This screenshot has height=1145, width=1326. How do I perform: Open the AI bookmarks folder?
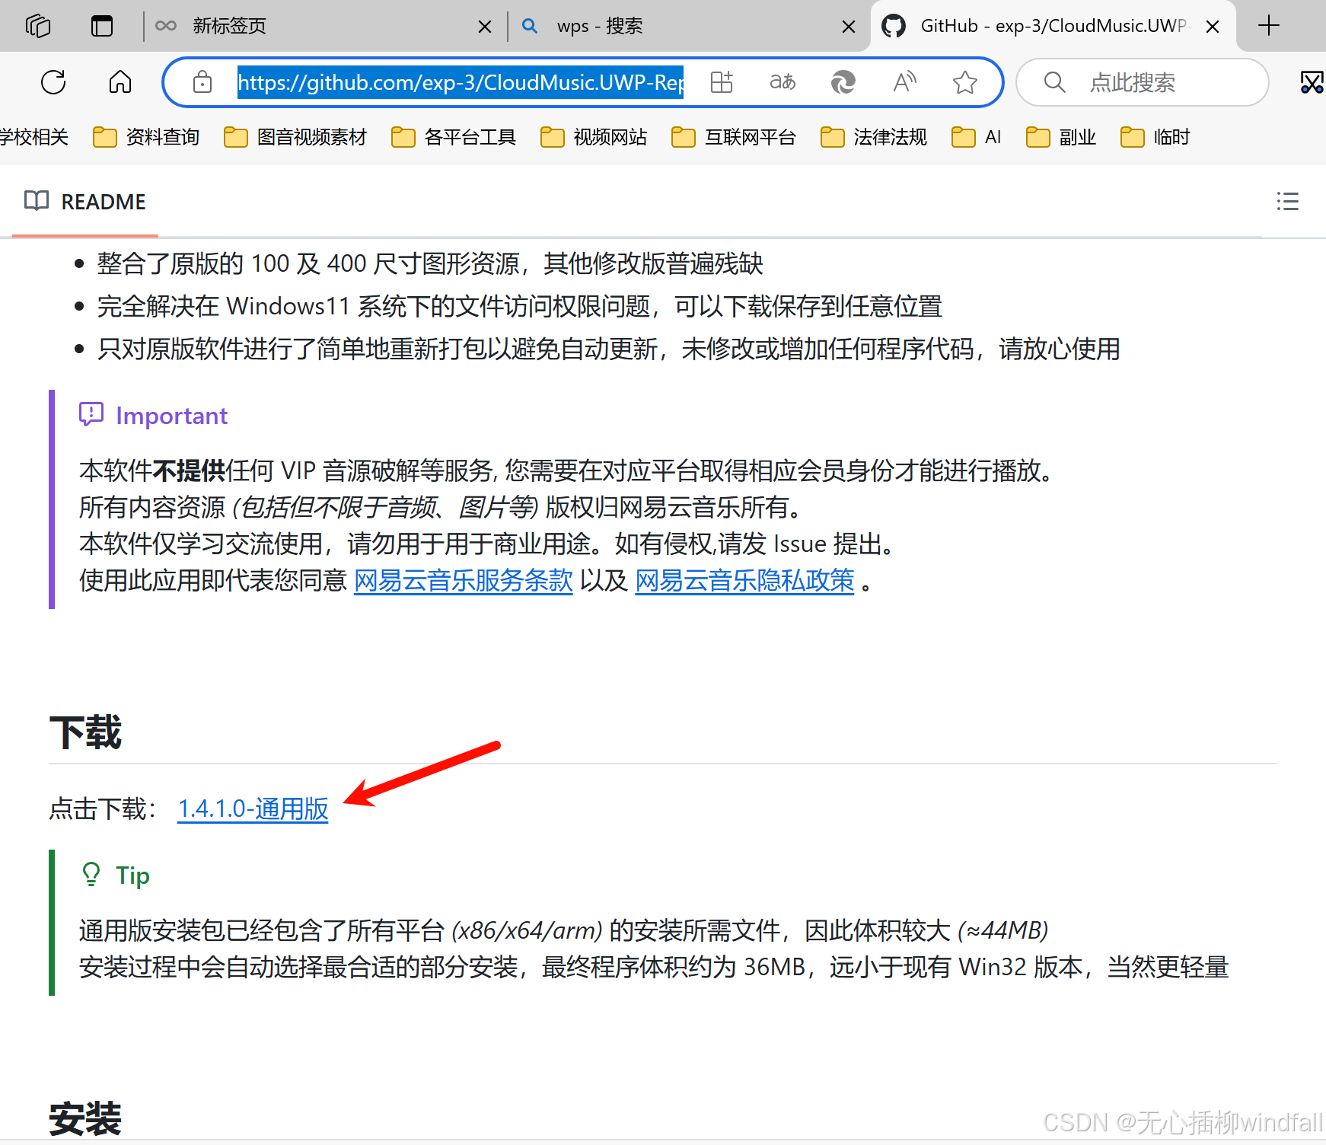(x=977, y=137)
